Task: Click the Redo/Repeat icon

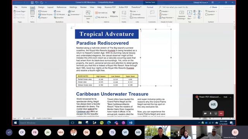Action: click(x=42, y=3)
